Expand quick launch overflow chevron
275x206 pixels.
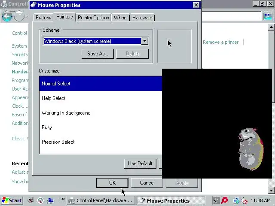[x=63, y=199]
